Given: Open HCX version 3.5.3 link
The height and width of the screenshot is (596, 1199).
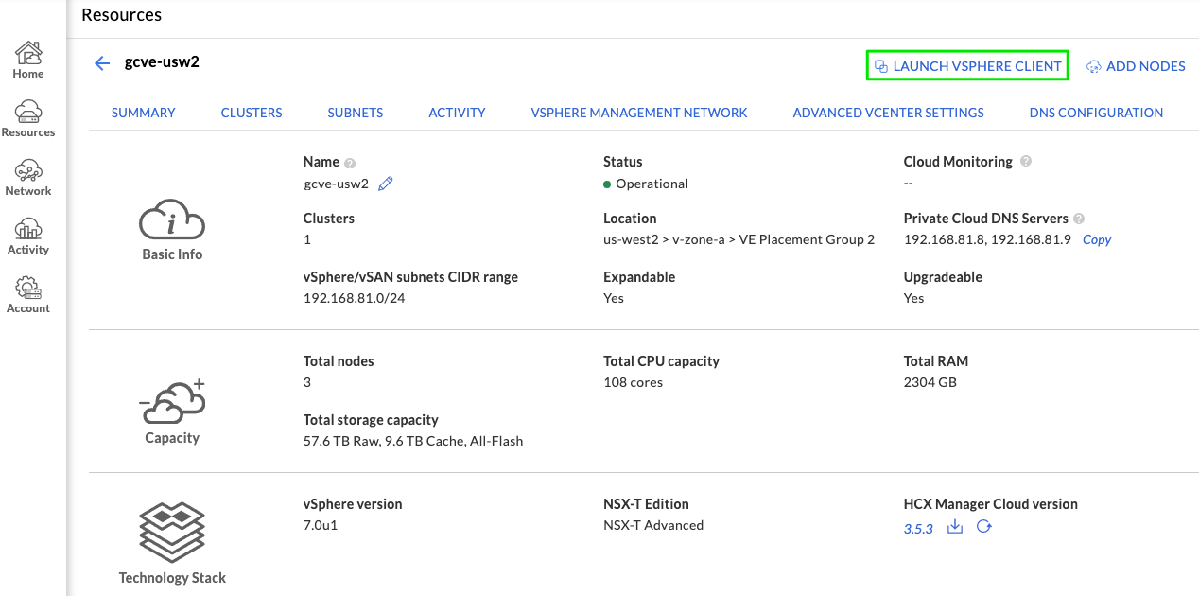Looking at the screenshot, I should [x=918, y=529].
